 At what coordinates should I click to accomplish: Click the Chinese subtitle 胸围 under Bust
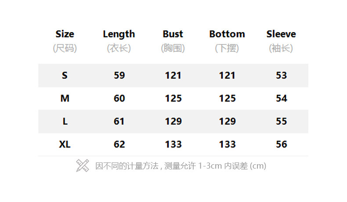173,48
